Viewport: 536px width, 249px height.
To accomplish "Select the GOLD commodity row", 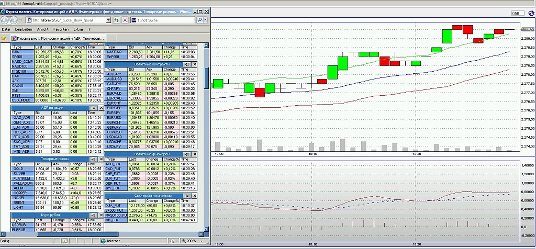I will [x=58, y=169].
